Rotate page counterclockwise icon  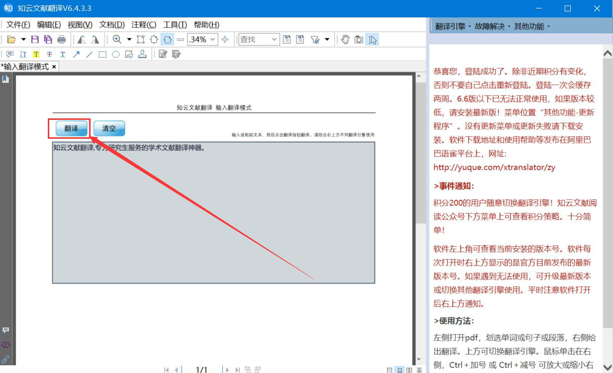coord(82,39)
